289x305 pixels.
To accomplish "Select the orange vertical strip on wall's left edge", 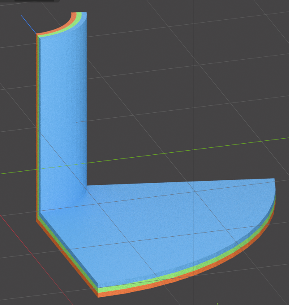I will [37, 123].
